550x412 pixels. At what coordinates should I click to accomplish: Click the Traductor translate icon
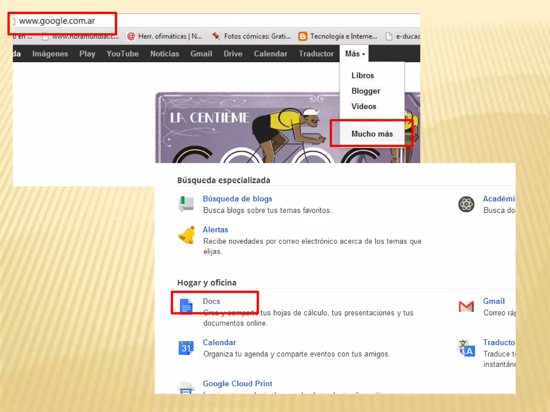click(x=466, y=348)
